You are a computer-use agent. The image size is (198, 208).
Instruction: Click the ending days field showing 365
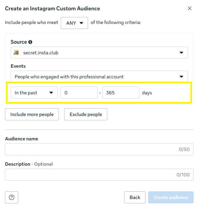[x=121, y=93]
